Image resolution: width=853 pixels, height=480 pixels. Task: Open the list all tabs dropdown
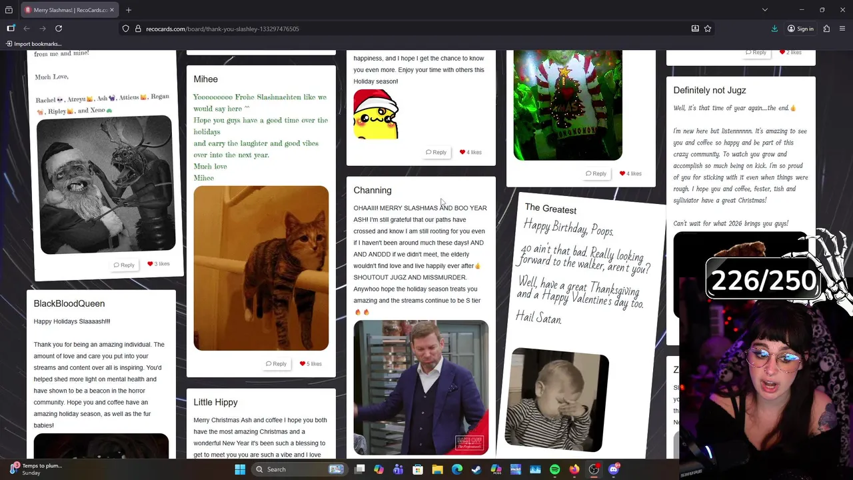coord(765,10)
